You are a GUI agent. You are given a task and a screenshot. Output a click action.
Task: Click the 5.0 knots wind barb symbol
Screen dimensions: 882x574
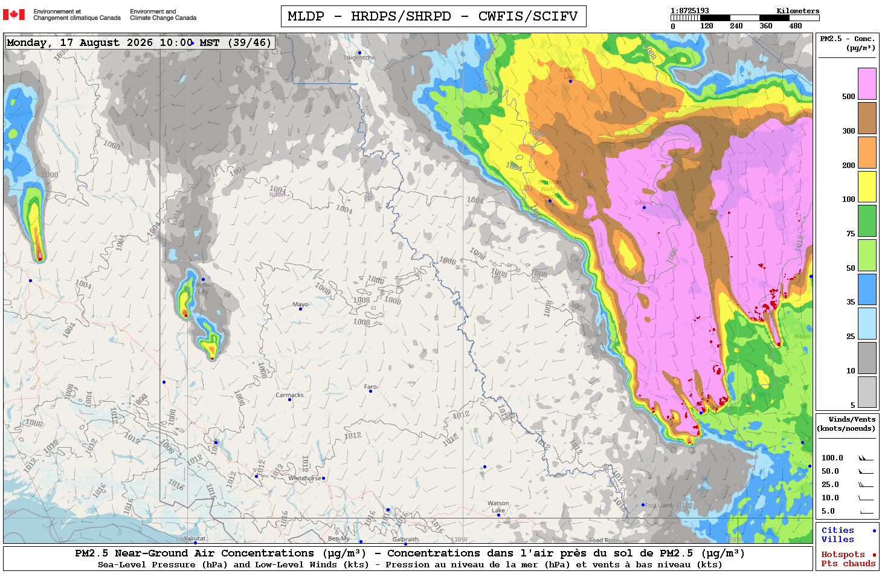pyautogui.click(x=866, y=511)
